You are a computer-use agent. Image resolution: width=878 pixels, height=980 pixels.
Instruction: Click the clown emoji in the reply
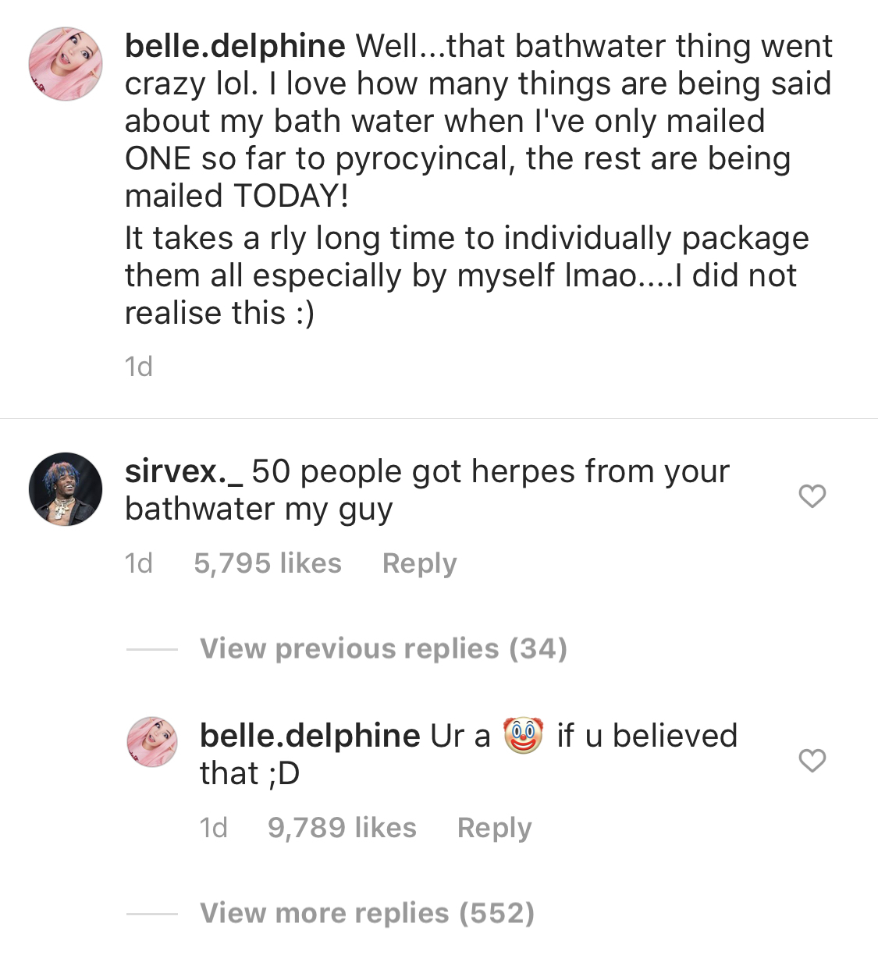pyautogui.click(x=523, y=736)
